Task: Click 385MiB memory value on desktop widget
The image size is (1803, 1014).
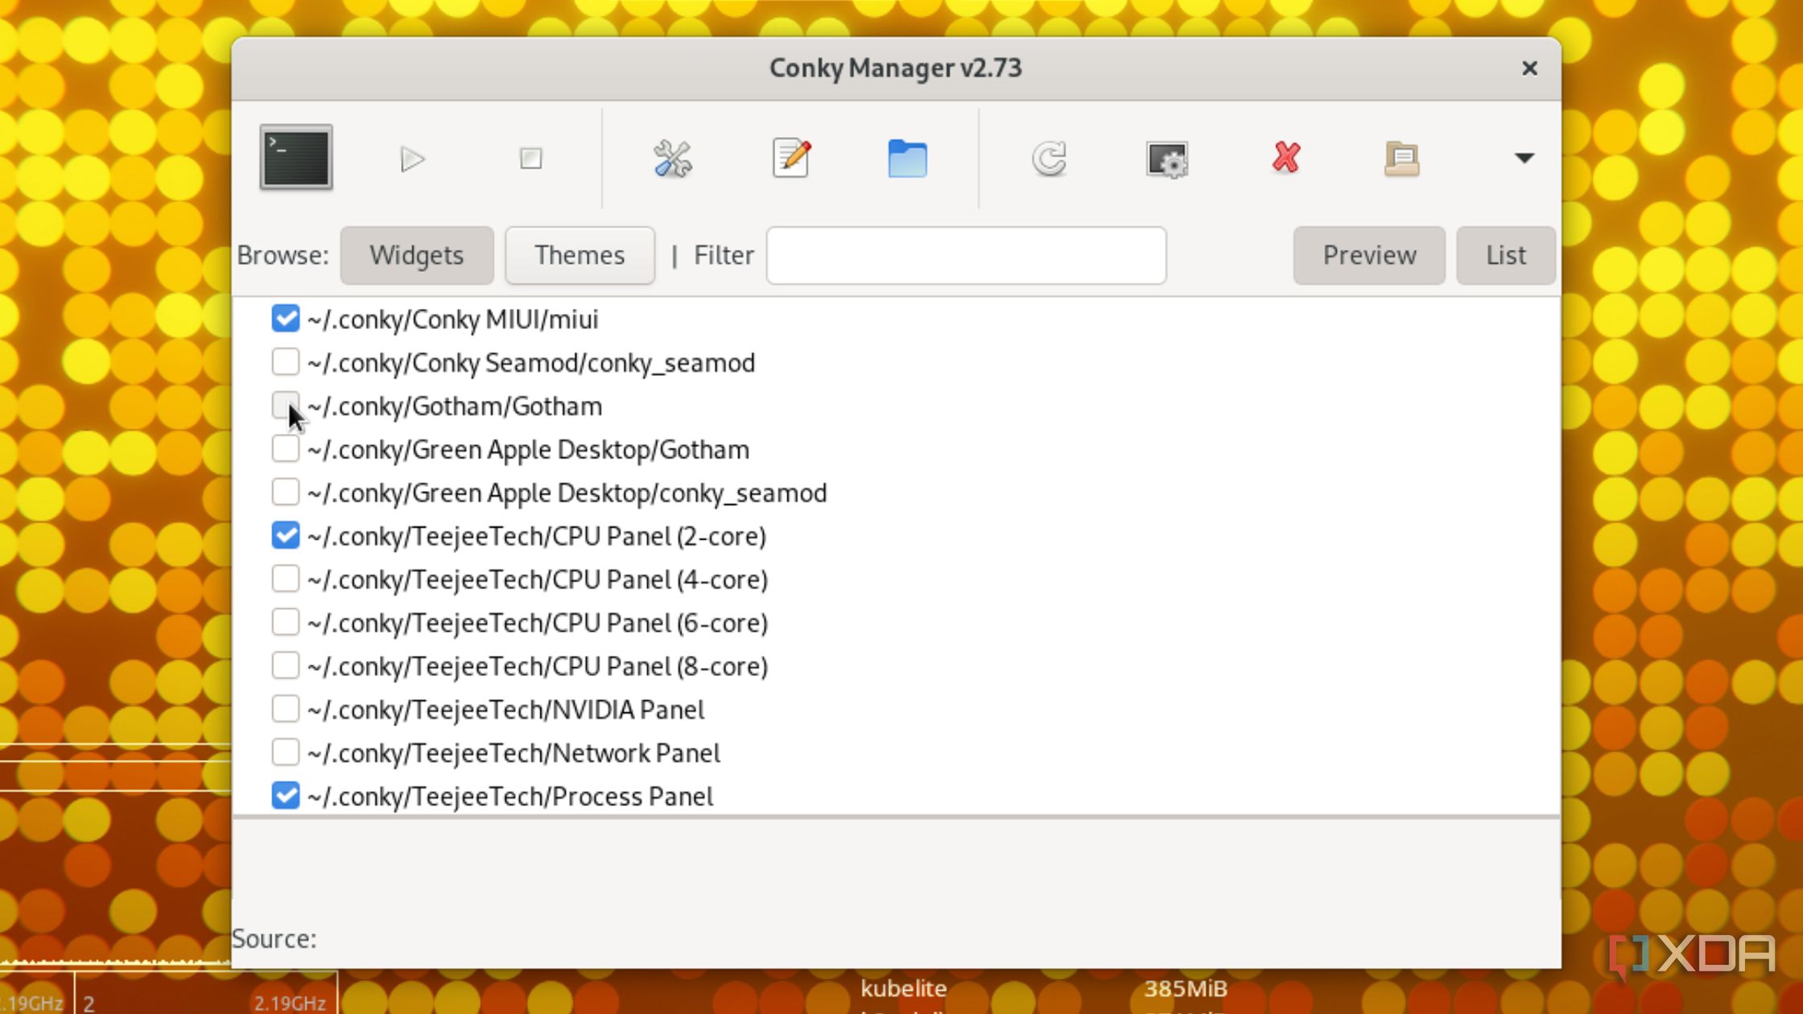Action: pos(1185,988)
